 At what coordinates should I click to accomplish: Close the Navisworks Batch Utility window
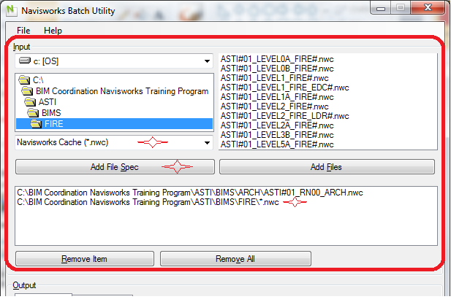428,8
